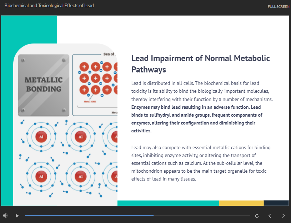Click bold text starting 'Enzymes may bind lead'
The height and width of the screenshot is (223, 291).
197,119
